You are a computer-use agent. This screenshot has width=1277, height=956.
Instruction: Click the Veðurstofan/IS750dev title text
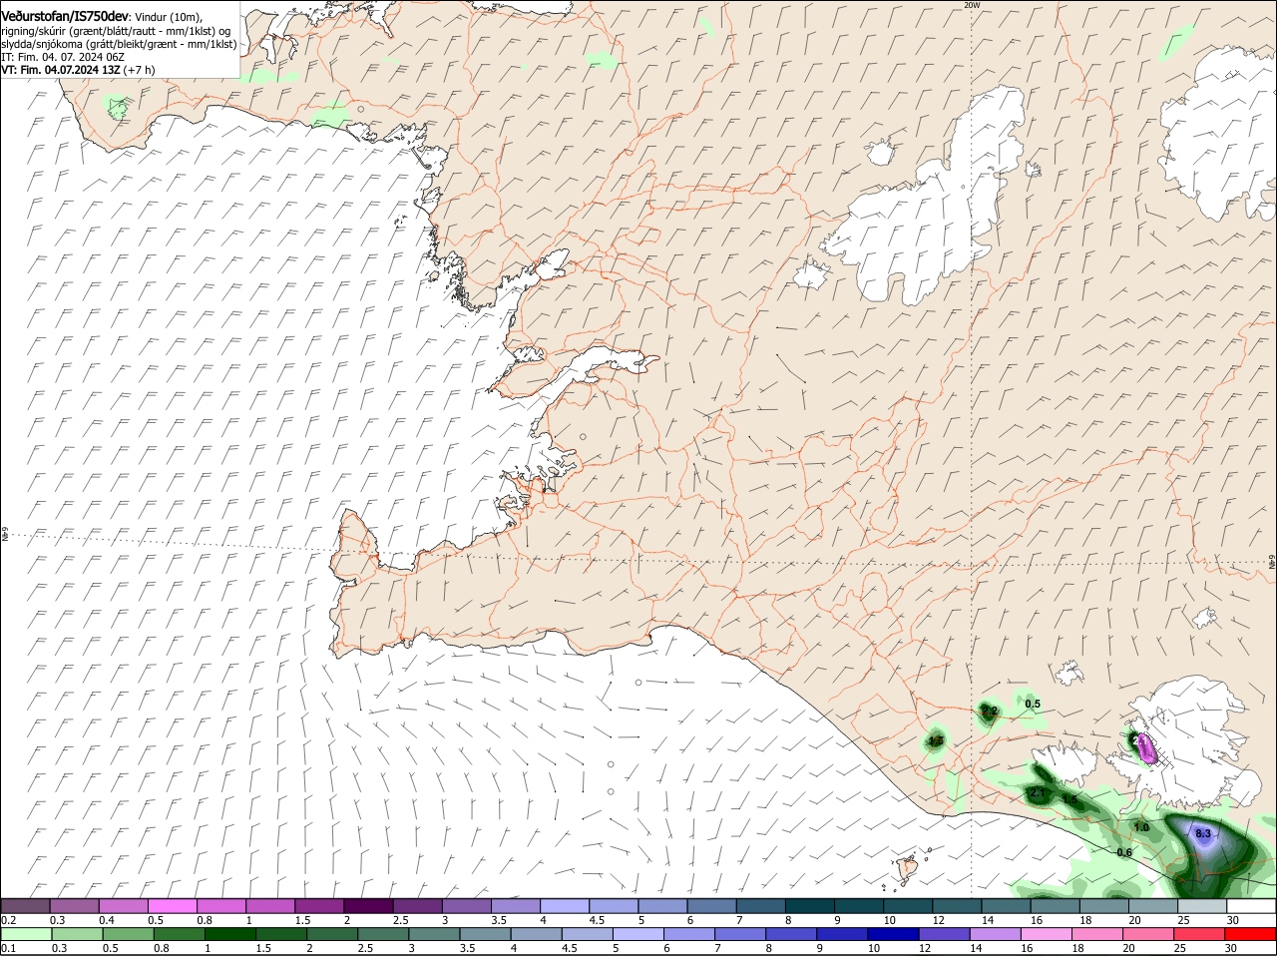click(65, 17)
